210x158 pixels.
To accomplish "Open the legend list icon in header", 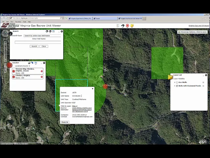I will click(118, 26).
